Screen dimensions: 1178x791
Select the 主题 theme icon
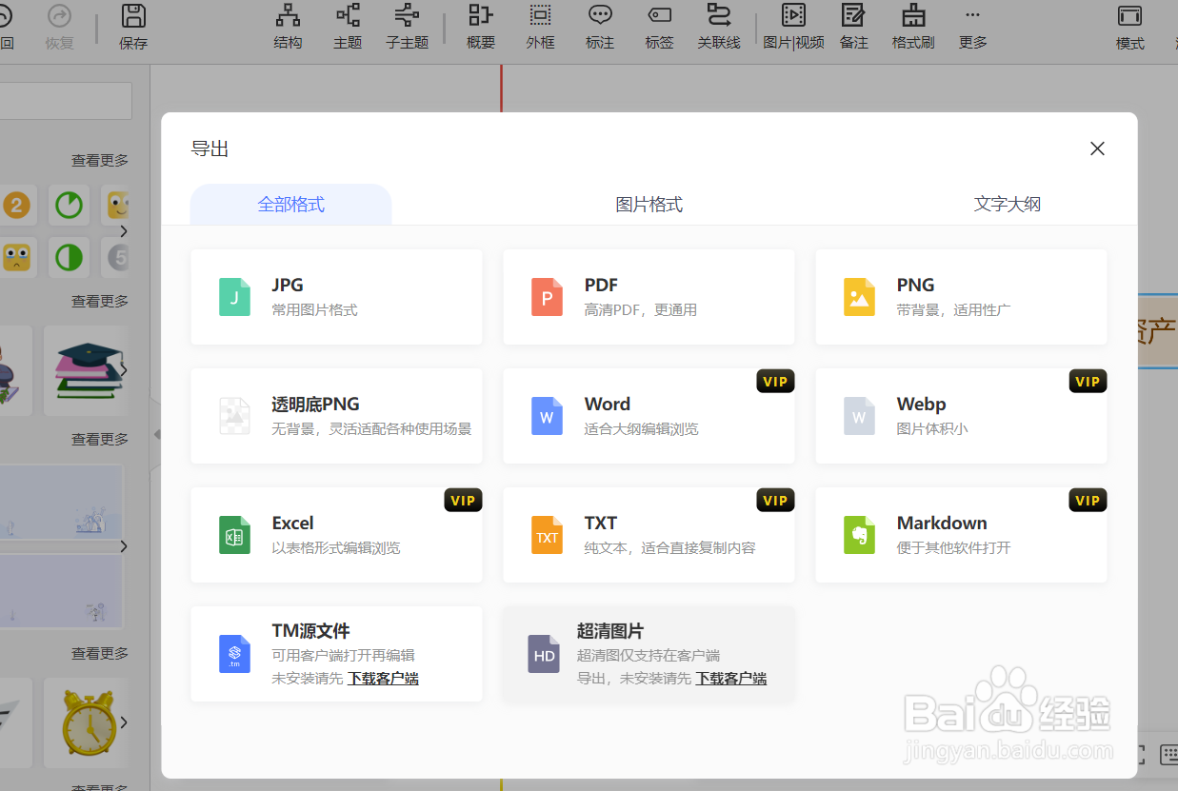pyautogui.click(x=348, y=26)
